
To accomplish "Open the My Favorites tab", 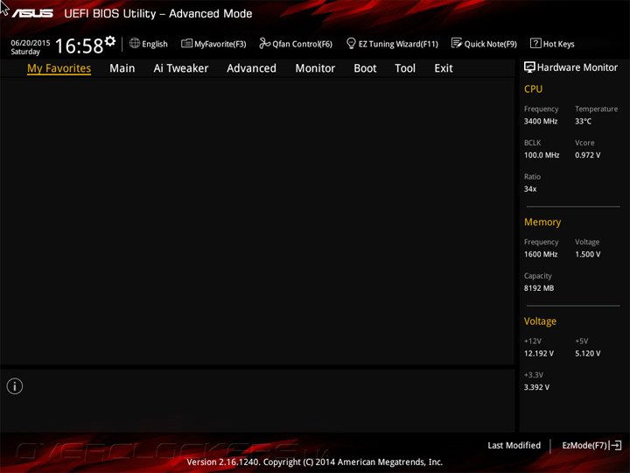I will click(x=59, y=68).
